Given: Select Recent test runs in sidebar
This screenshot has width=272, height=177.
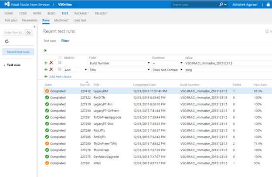Looking at the screenshot, I should pos(18,52).
